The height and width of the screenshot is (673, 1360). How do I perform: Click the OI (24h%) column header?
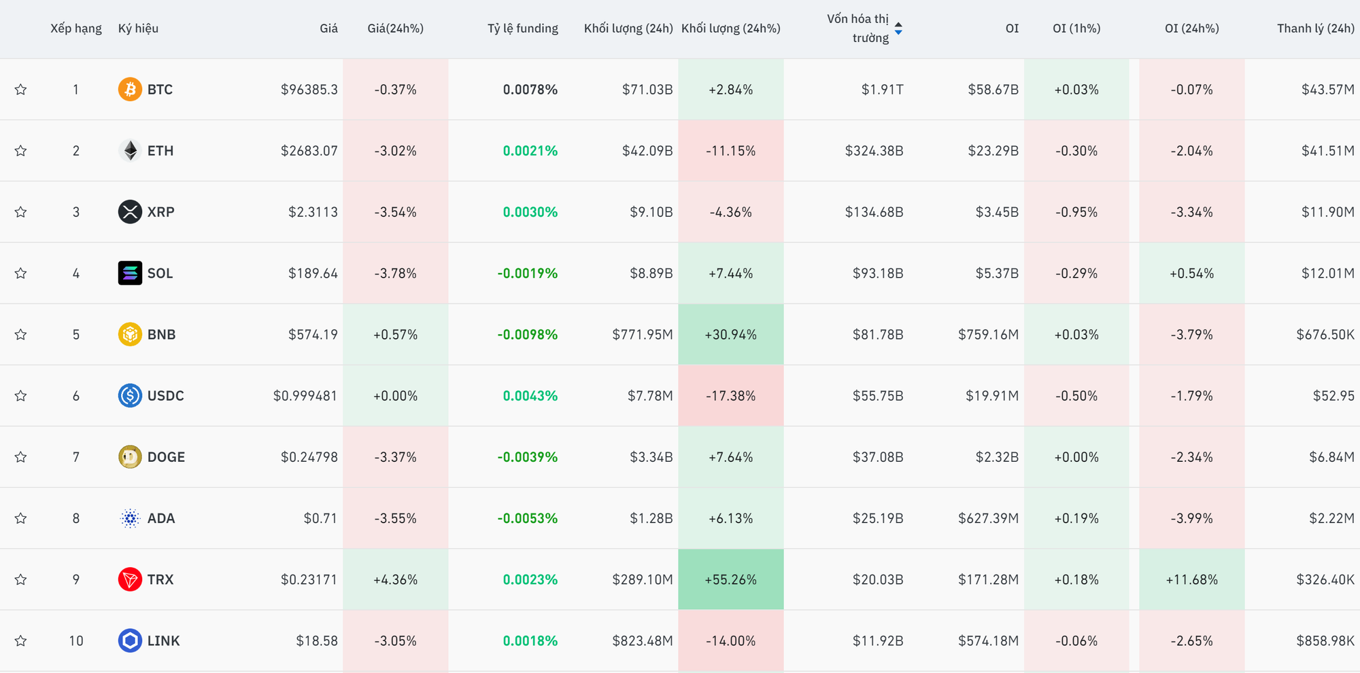(x=1191, y=29)
